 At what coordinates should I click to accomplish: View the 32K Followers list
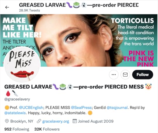[x=47, y=129]
